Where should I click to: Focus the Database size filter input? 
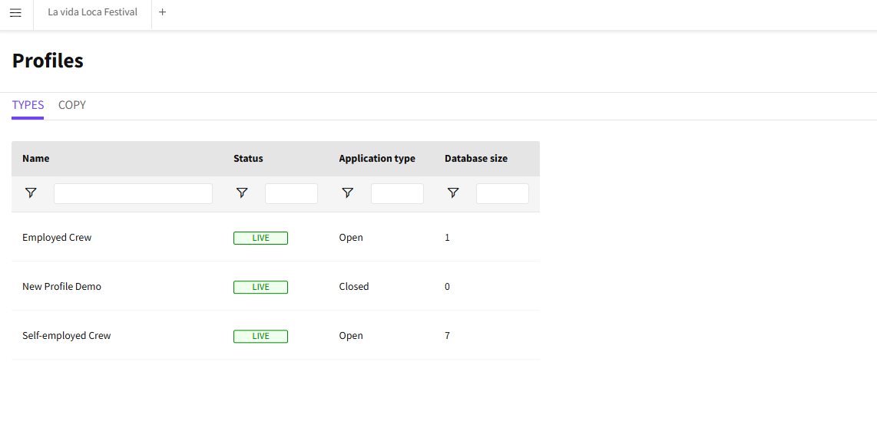coord(502,194)
